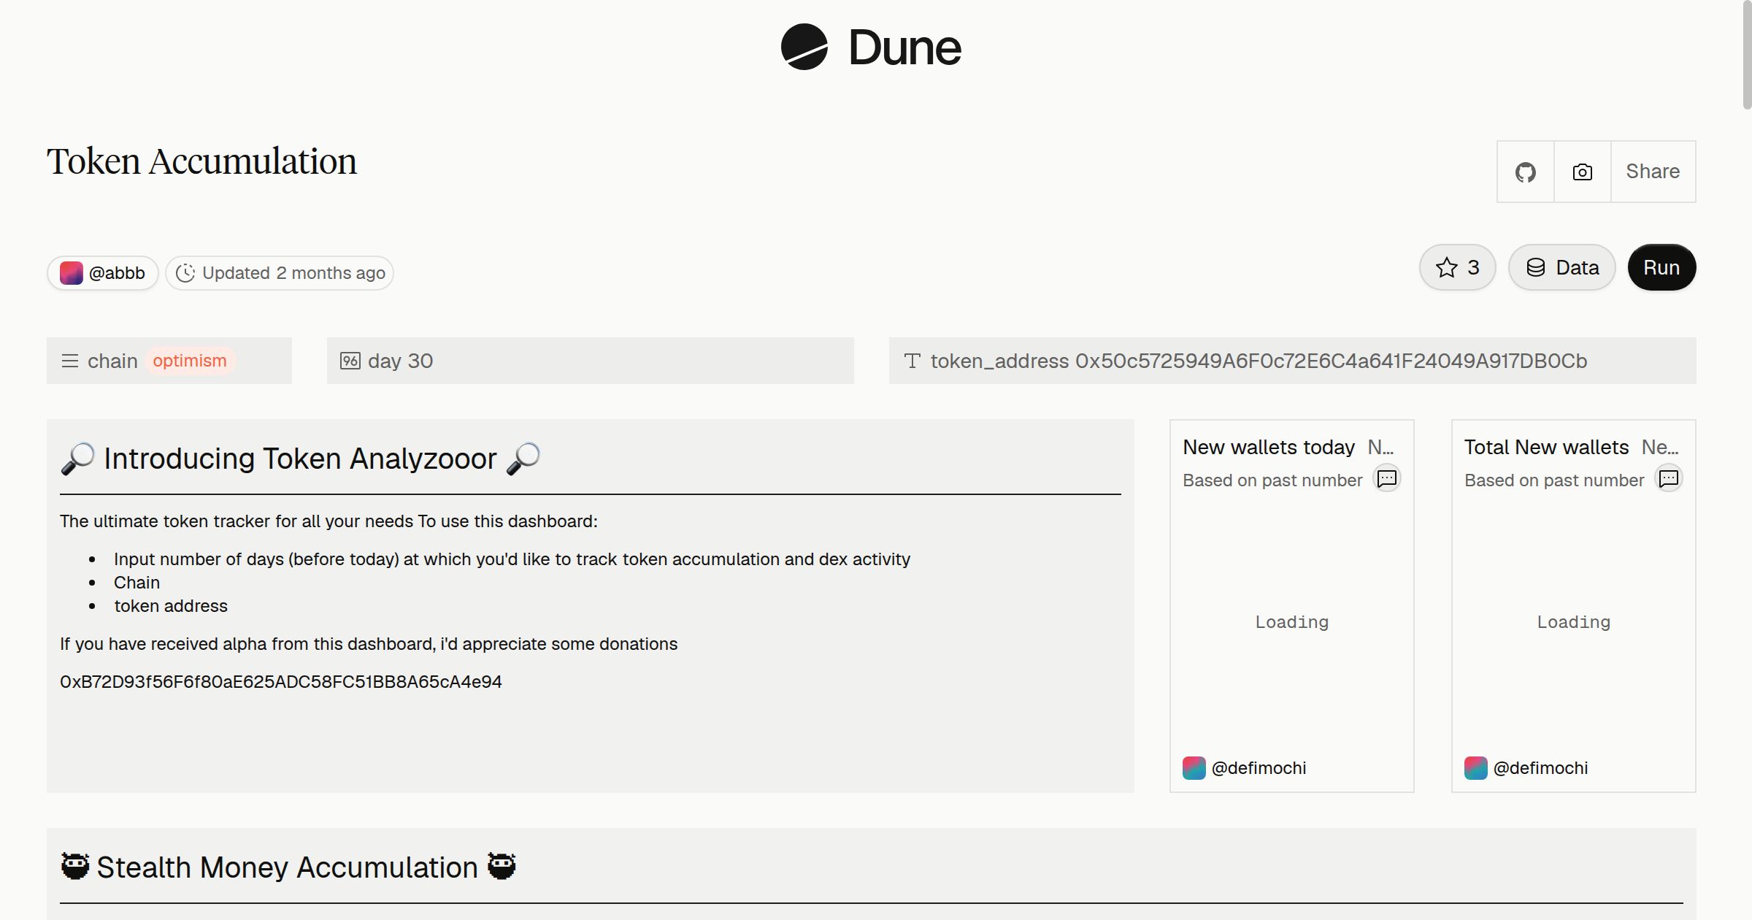The height and width of the screenshot is (920, 1752).
Task: Click the 'token address' bullet item
Action: (x=170, y=606)
